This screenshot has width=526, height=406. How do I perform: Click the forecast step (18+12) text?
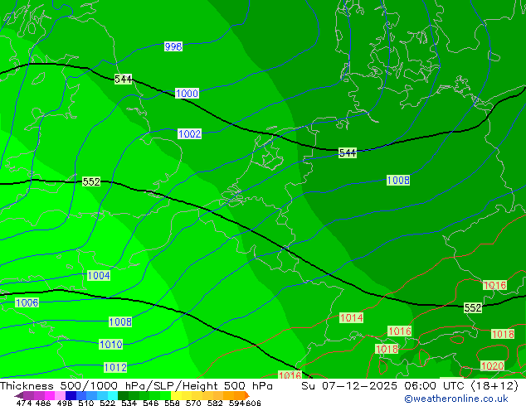(x=494, y=386)
